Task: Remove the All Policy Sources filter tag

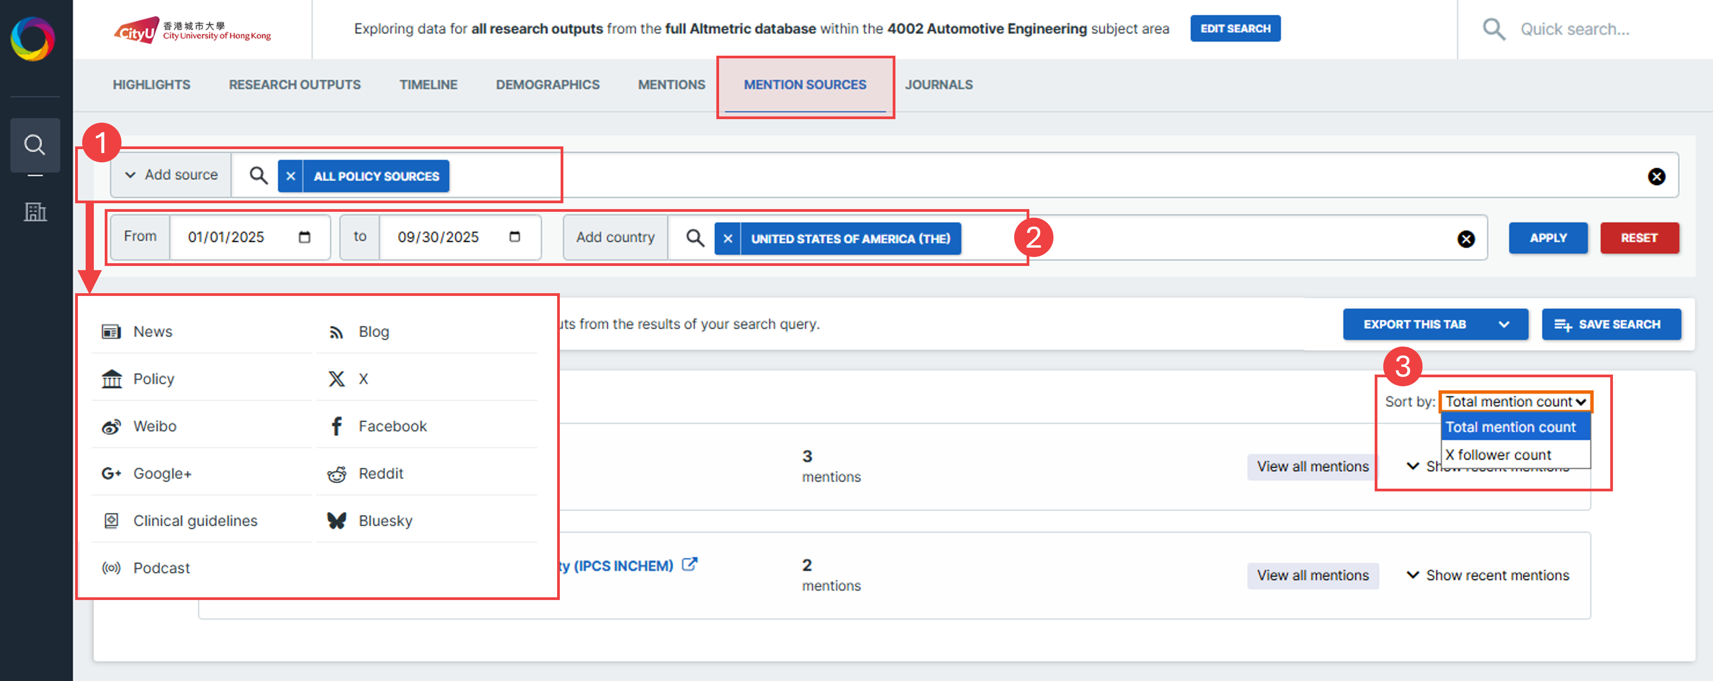Action: 290,176
